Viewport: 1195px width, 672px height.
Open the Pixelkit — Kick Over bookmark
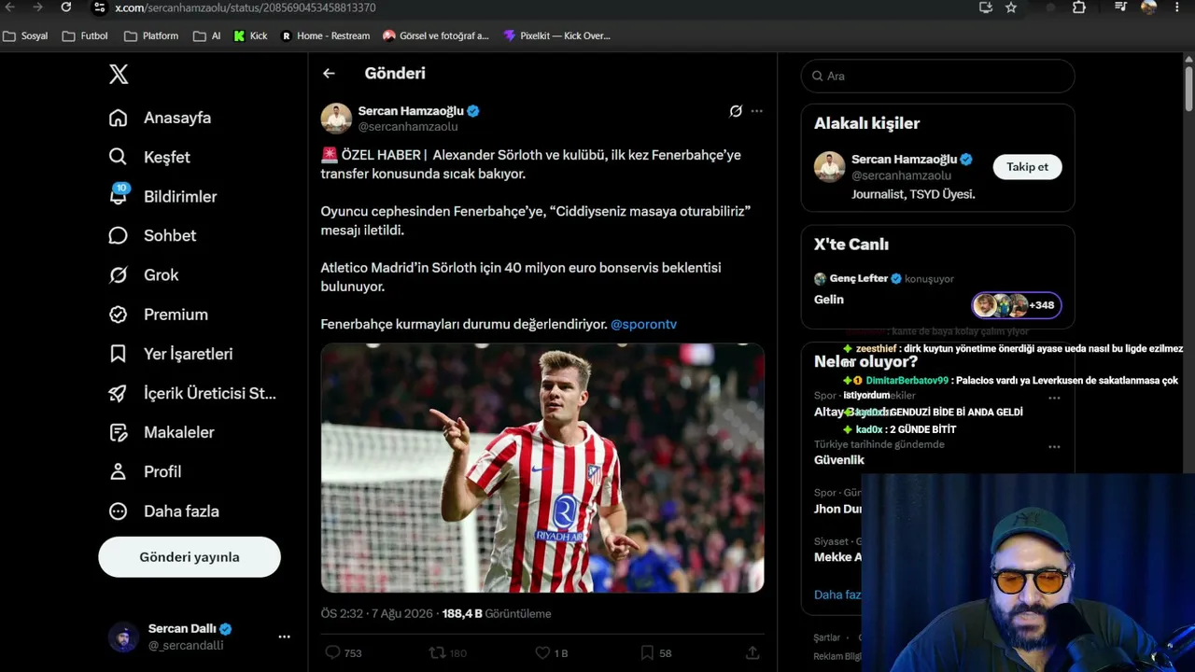pyautogui.click(x=556, y=36)
